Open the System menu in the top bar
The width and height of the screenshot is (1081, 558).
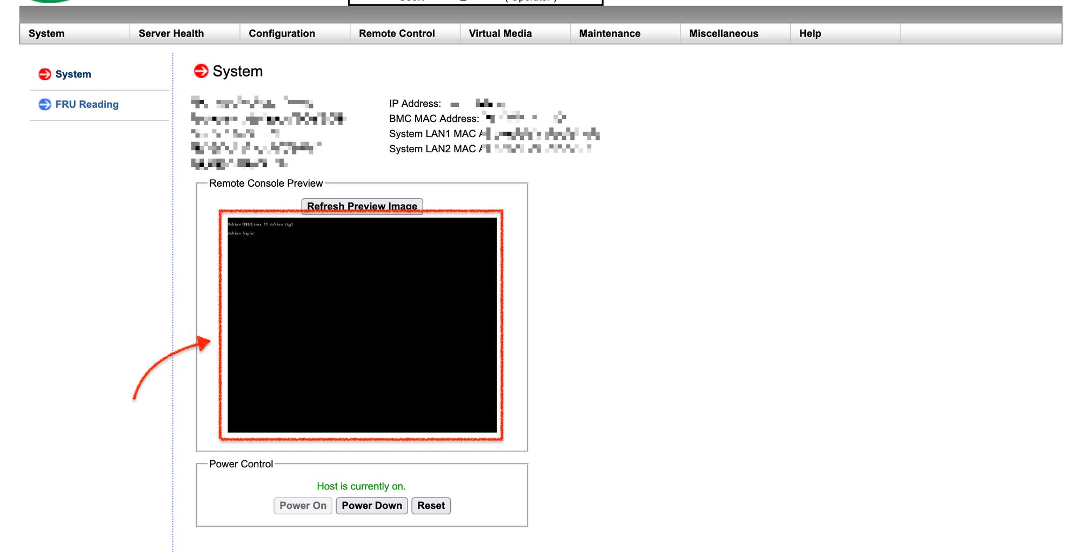click(46, 33)
